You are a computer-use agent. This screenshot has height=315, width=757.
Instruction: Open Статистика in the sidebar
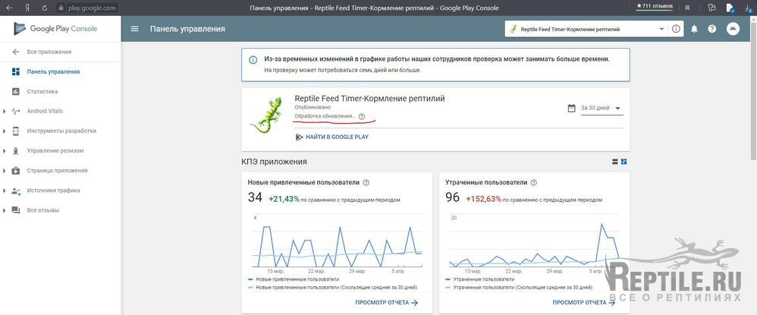click(42, 92)
